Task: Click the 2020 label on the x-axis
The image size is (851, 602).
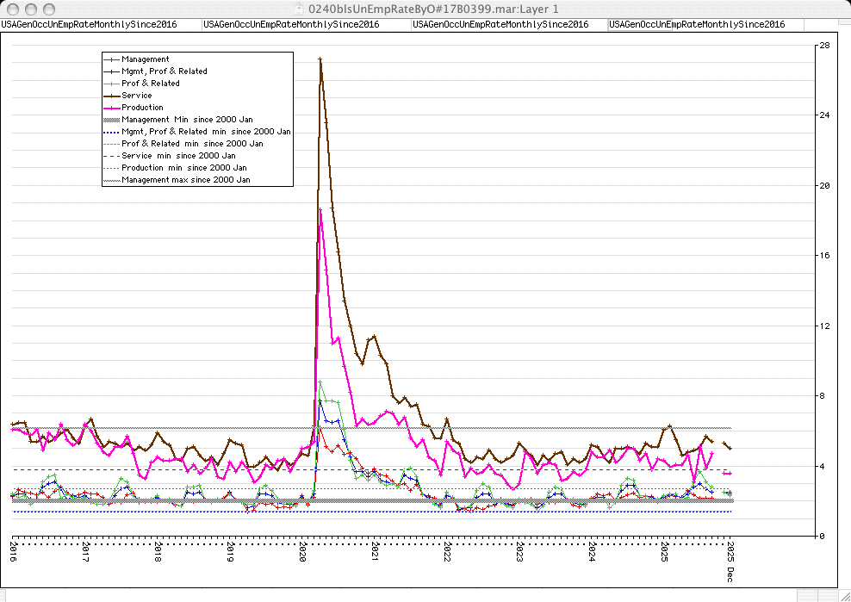Action: coord(302,553)
